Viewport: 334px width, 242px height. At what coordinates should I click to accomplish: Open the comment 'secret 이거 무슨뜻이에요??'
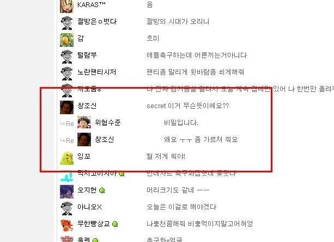point(188,106)
